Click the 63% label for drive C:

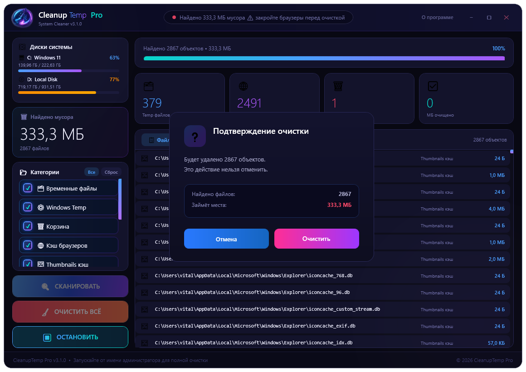tap(114, 58)
